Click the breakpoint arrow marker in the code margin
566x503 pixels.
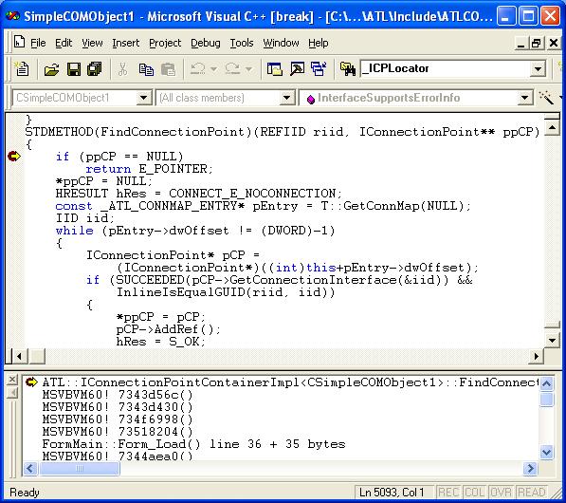pyautogui.click(x=14, y=156)
